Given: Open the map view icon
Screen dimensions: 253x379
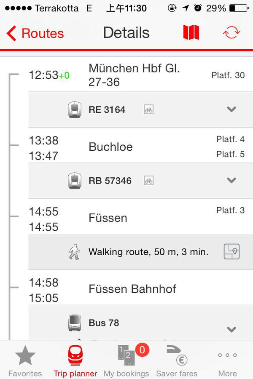Looking at the screenshot, I should point(191,32).
